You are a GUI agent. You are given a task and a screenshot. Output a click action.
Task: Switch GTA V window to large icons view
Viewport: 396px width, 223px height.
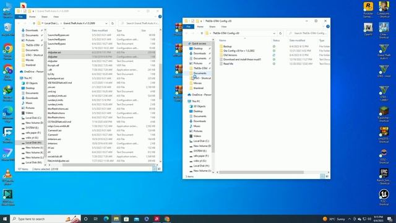pyautogui.click(x=159, y=168)
